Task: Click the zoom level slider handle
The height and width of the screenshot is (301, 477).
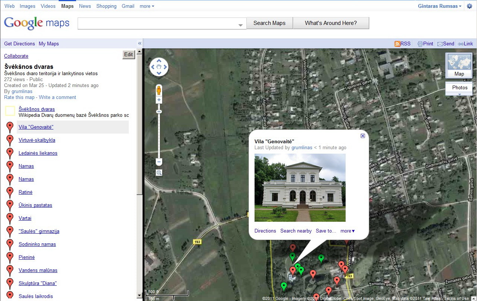Action: [x=159, y=112]
